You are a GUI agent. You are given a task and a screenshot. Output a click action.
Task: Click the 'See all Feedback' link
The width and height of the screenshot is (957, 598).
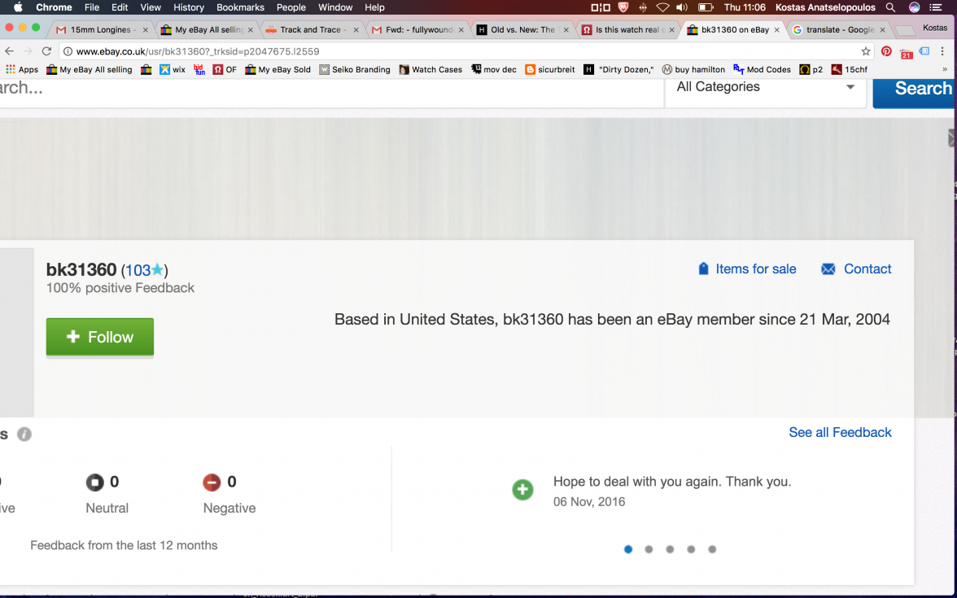[840, 432]
